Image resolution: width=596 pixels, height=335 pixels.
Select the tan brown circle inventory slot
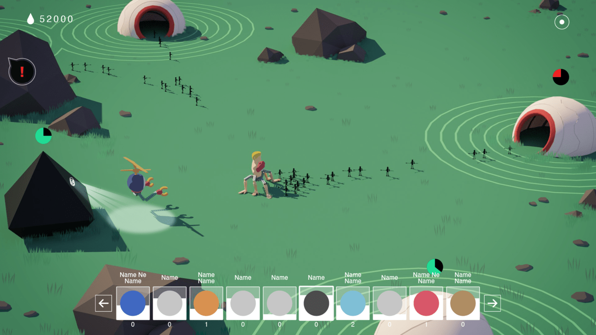(463, 303)
